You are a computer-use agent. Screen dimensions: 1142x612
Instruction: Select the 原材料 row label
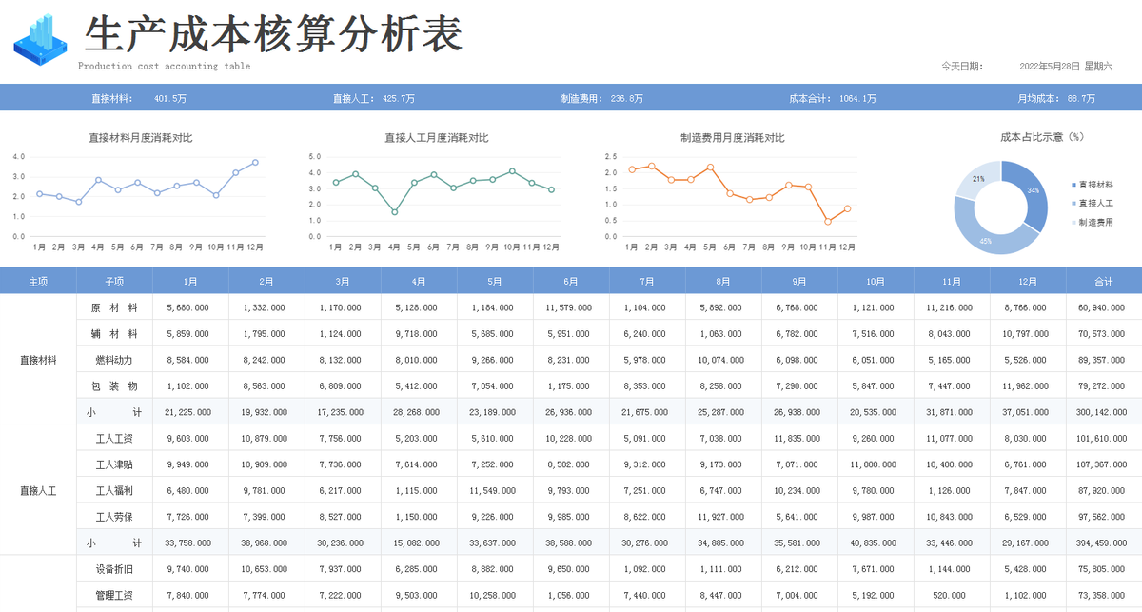pos(115,306)
